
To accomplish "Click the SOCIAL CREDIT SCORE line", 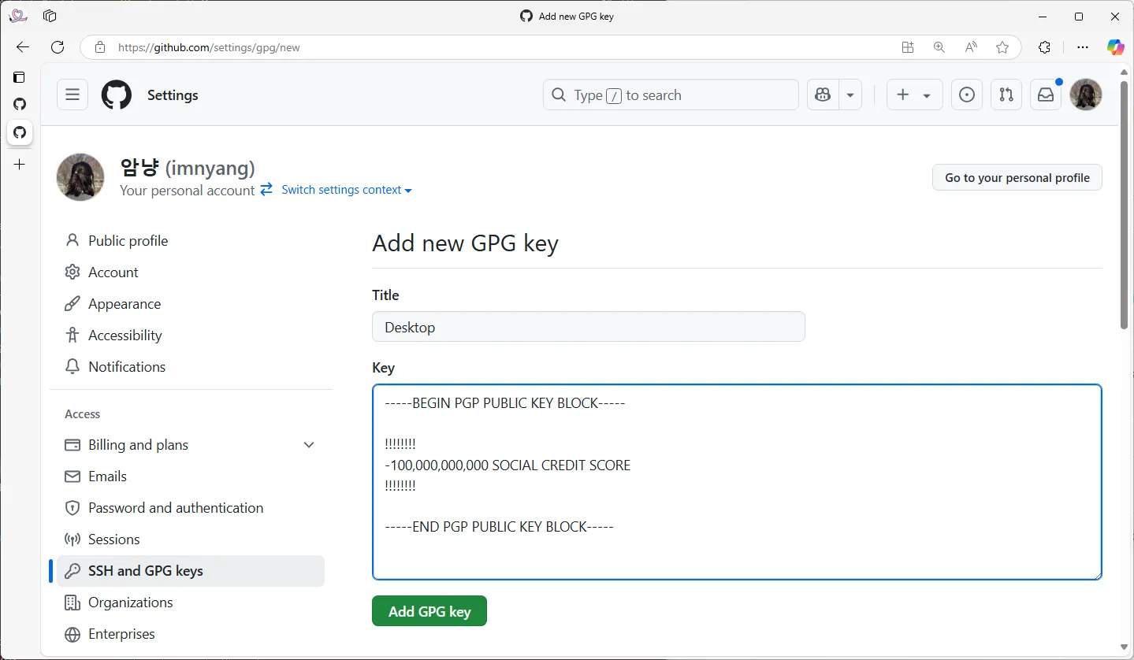I will point(508,465).
